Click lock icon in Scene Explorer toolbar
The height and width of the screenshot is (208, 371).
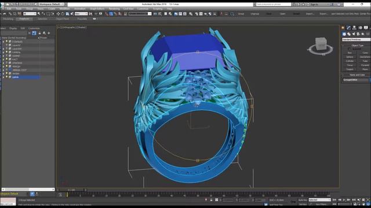coord(39,33)
